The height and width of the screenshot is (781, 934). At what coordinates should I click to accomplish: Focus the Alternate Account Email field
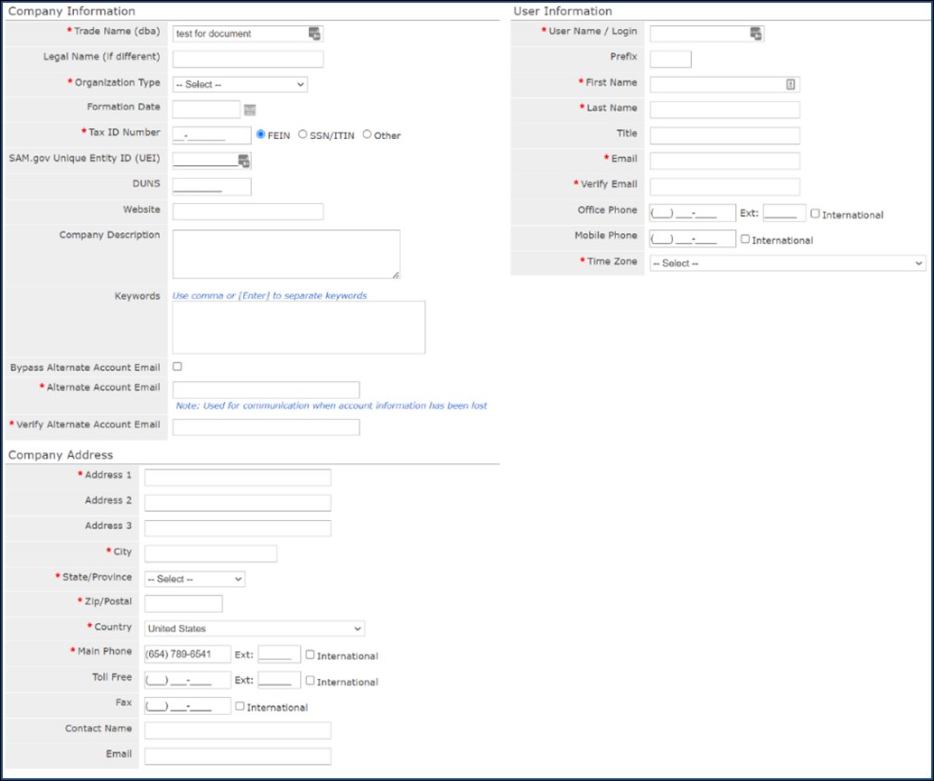point(266,390)
